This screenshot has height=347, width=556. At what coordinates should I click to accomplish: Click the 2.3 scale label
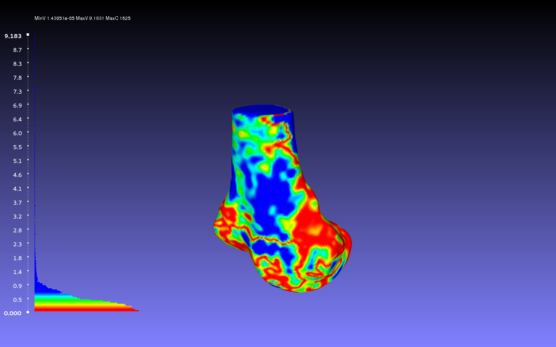[x=17, y=244]
